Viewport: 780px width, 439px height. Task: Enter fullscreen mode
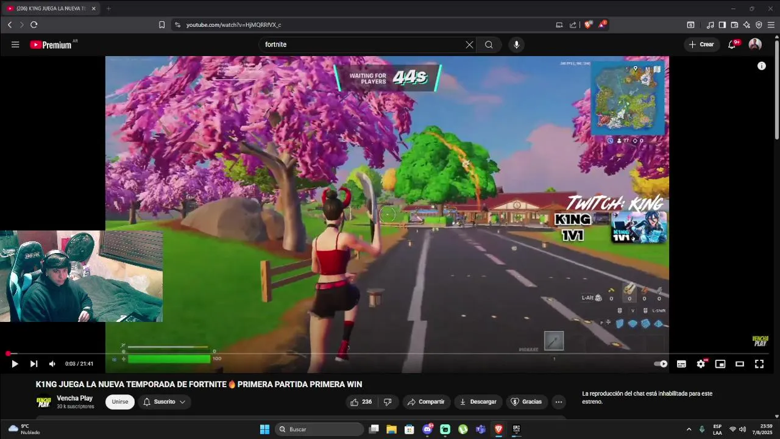[x=759, y=364]
